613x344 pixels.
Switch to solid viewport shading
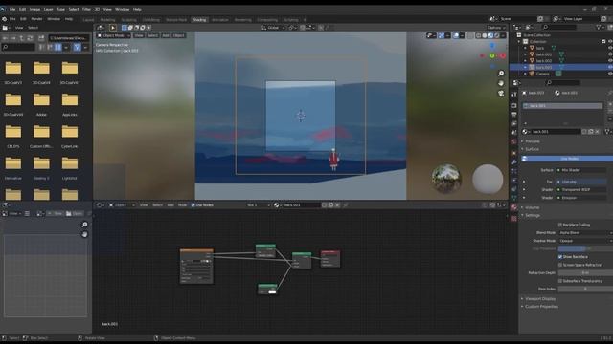pyautogui.click(x=485, y=35)
